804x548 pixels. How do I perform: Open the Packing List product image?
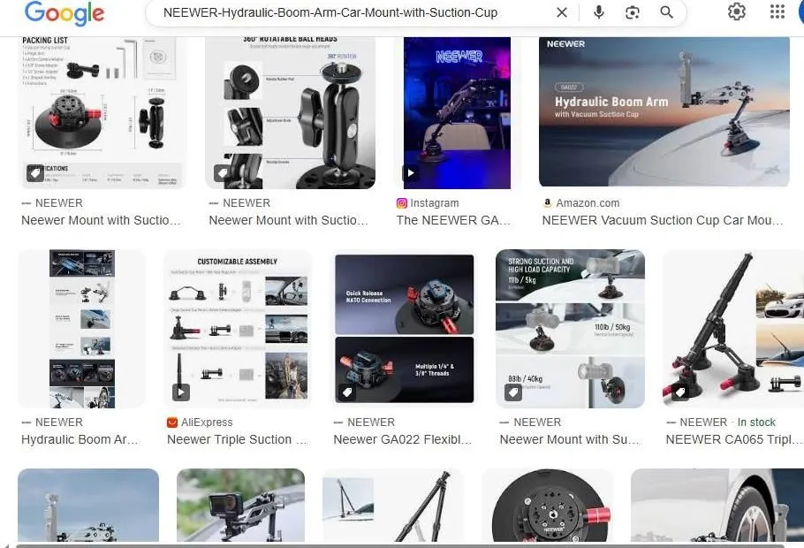point(102,113)
